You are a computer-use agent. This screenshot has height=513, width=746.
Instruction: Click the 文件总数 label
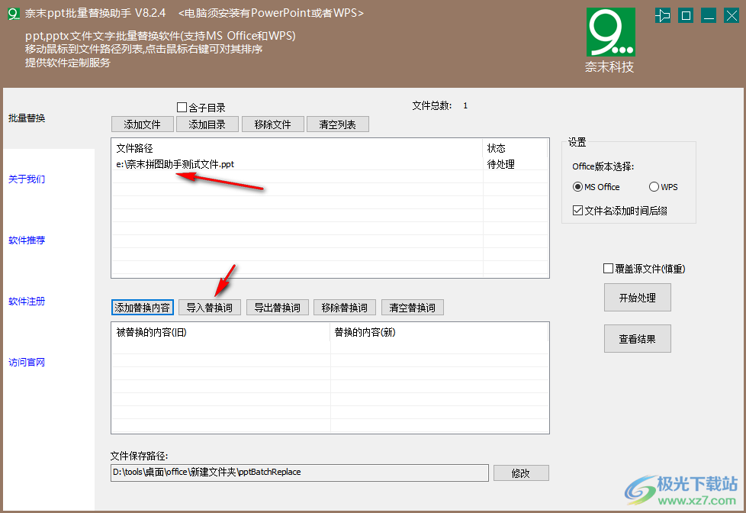(x=432, y=106)
